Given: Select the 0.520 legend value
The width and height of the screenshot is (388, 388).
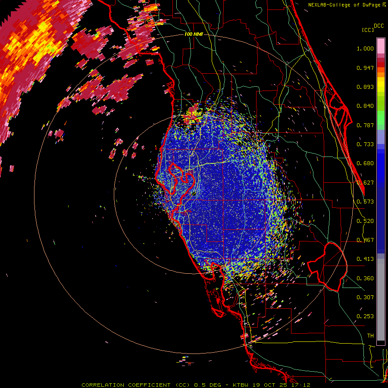Looking at the screenshot, I should pos(365,221).
